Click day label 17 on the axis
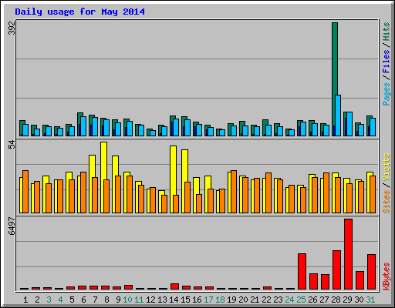 coord(208,300)
